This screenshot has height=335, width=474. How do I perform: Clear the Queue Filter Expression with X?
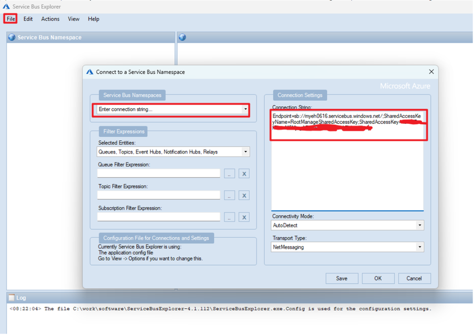point(244,174)
